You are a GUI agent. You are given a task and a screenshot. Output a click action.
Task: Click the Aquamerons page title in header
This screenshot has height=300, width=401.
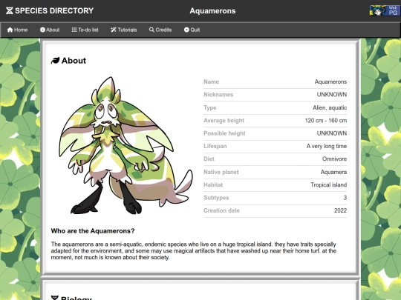click(x=212, y=11)
